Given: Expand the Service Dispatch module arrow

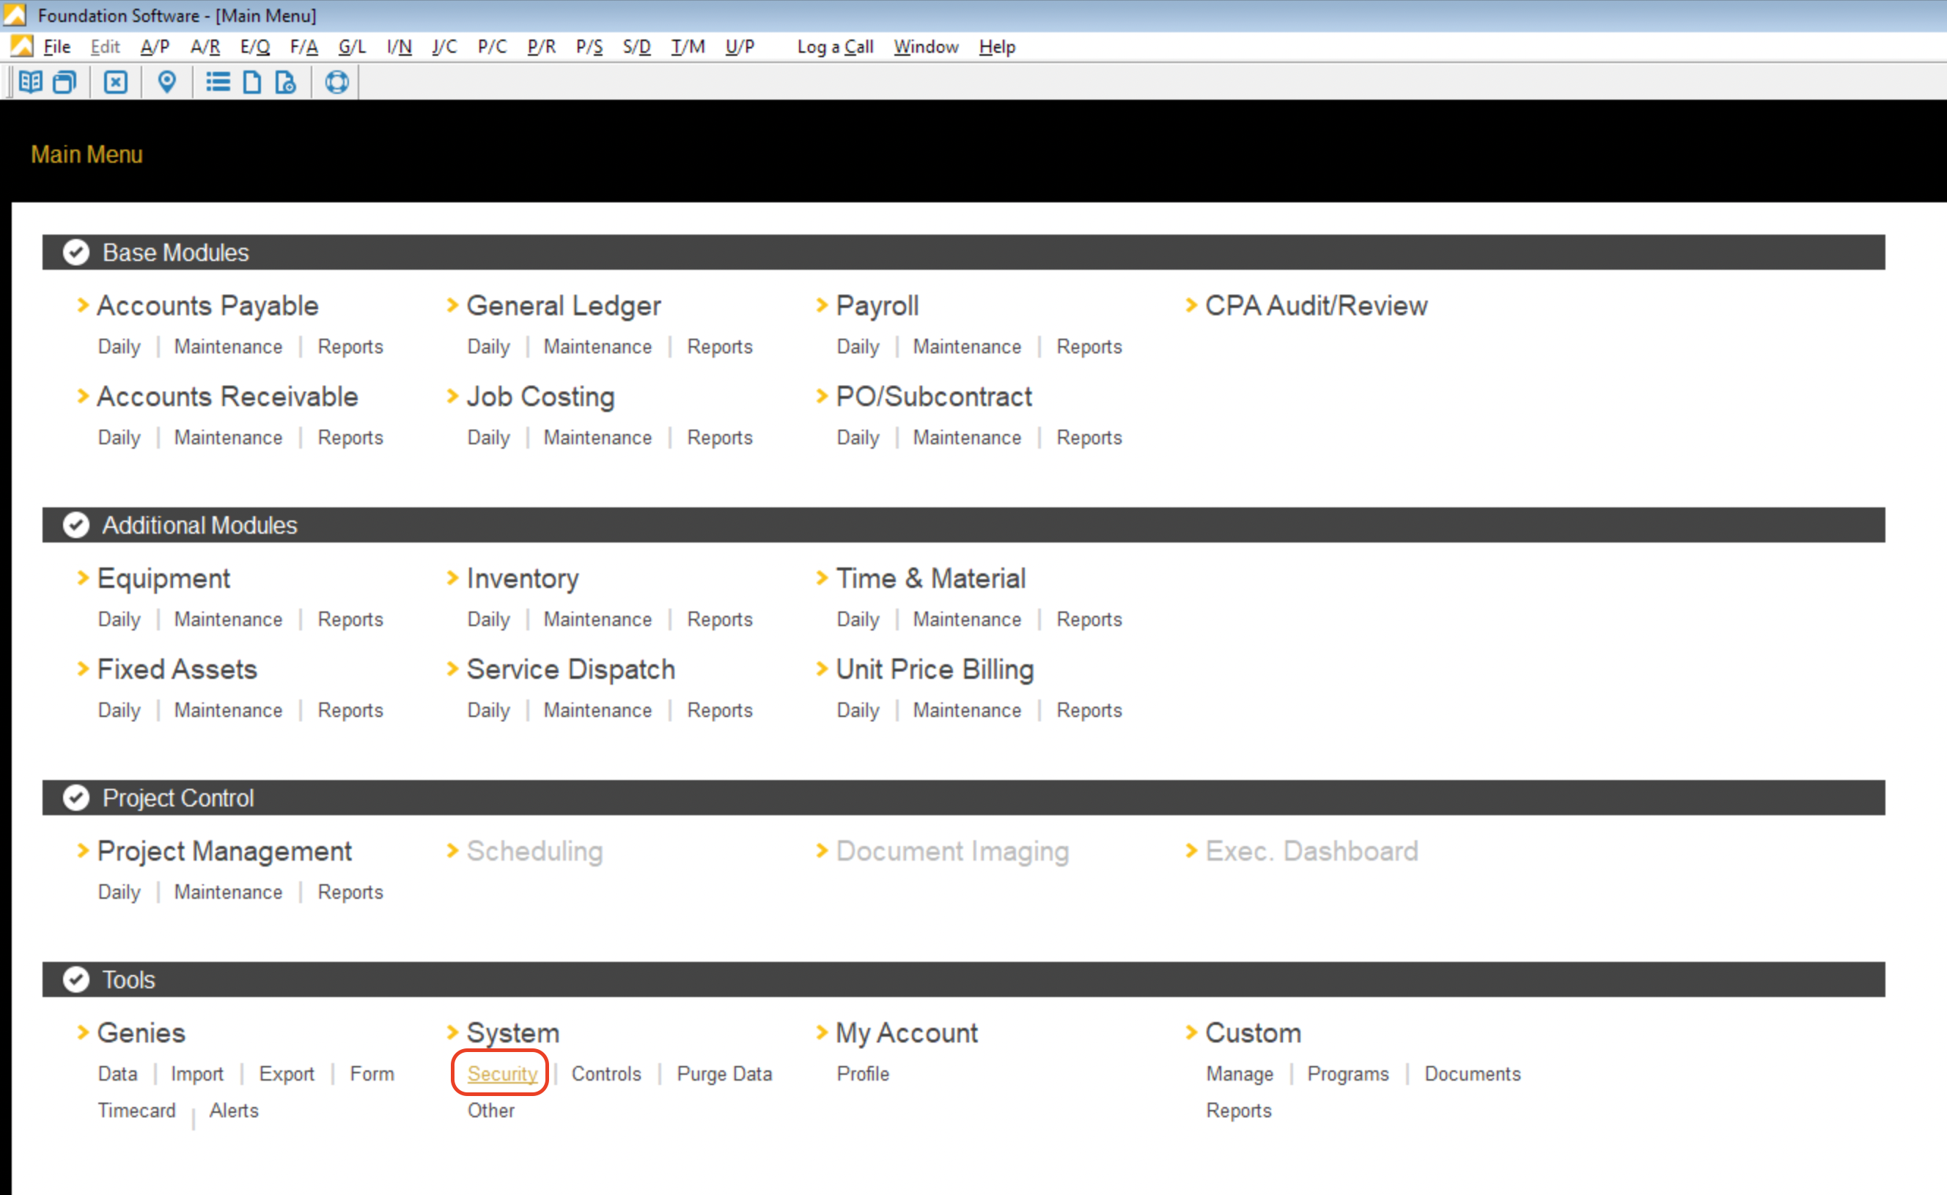Looking at the screenshot, I should pos(453,669).
